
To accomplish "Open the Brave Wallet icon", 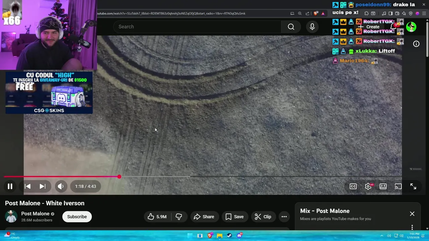I will tap(397, 13).
